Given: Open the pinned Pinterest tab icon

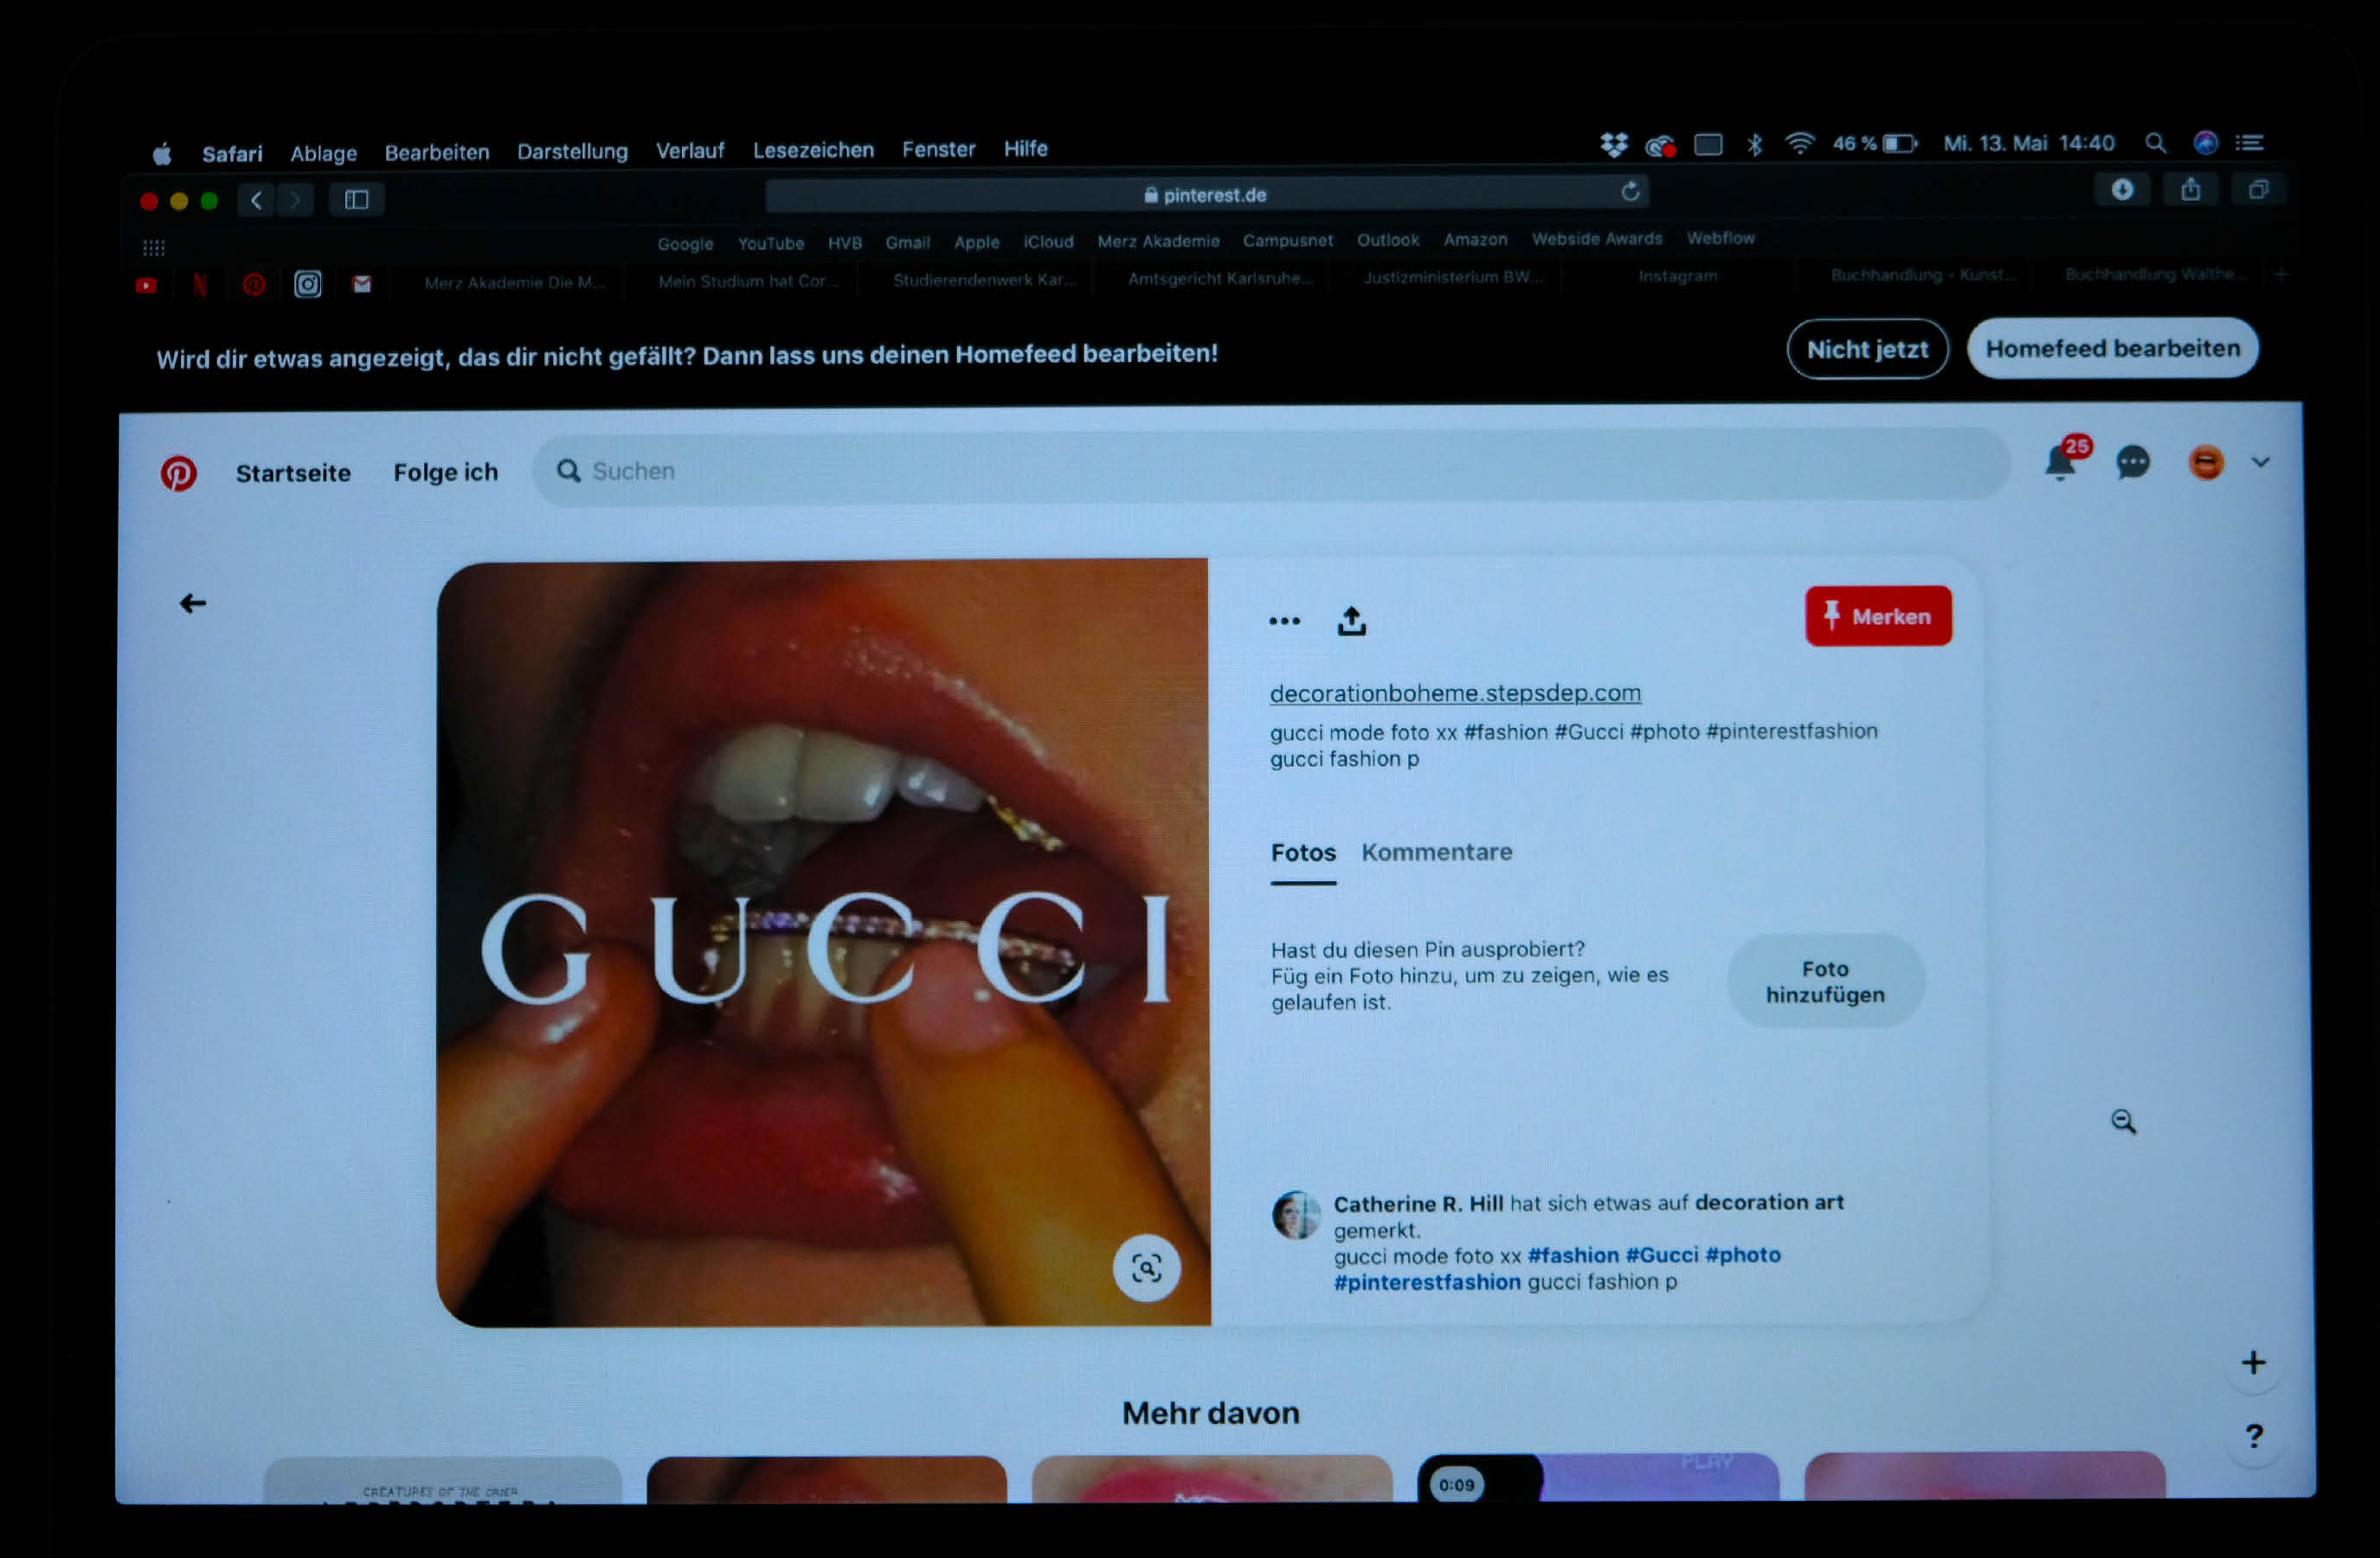Looking at the screenshot, I should tap(254, 286).
